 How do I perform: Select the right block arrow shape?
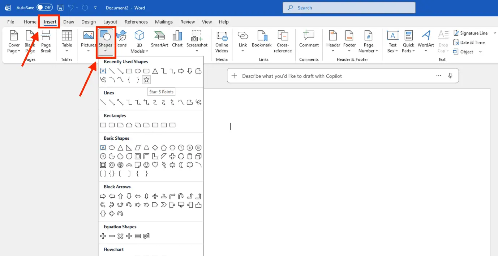[103, 196]
